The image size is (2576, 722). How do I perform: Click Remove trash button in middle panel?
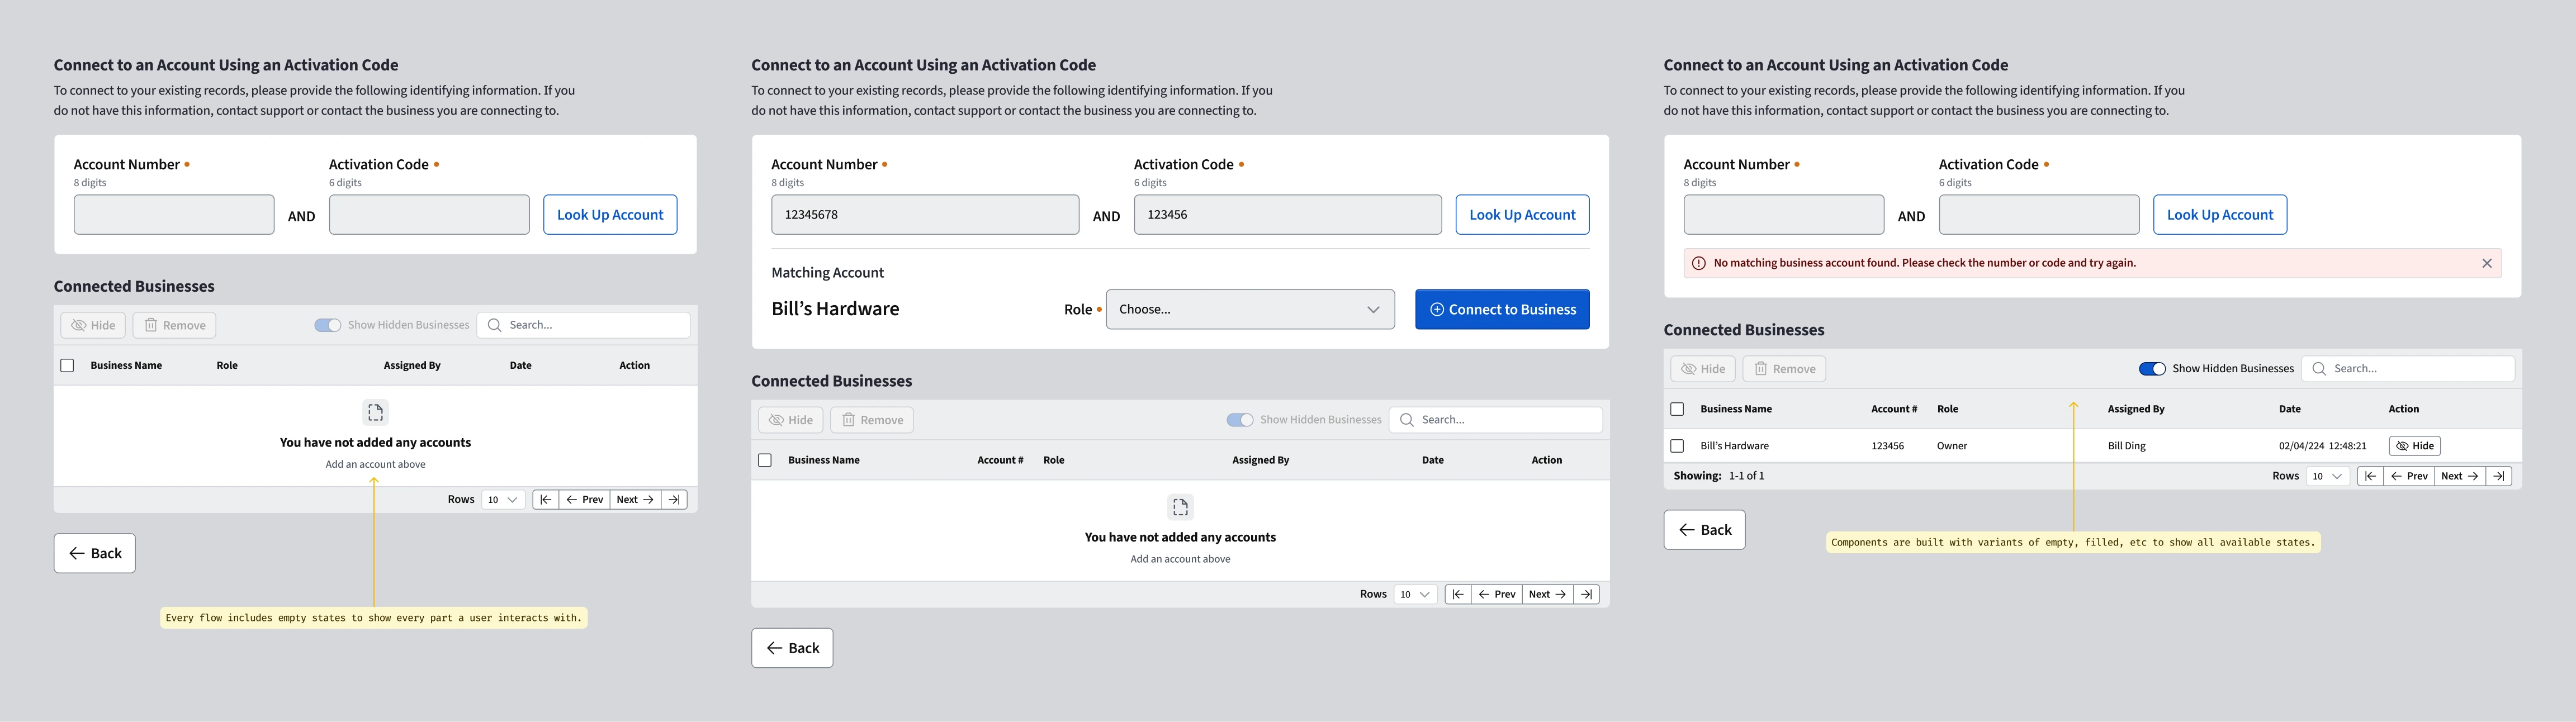pyautogui.click(x=871, y=420)
